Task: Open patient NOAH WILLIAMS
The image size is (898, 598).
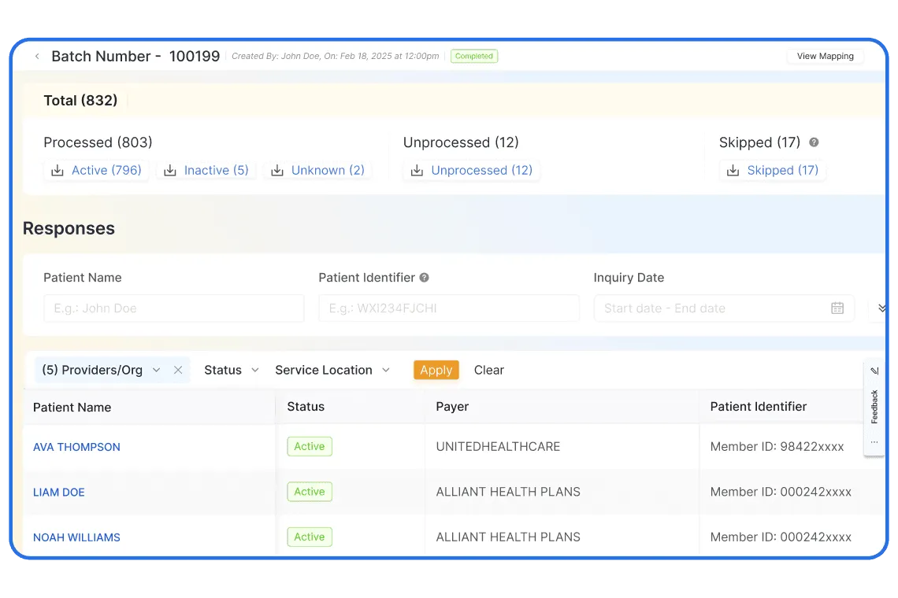Action: [76, 537]
